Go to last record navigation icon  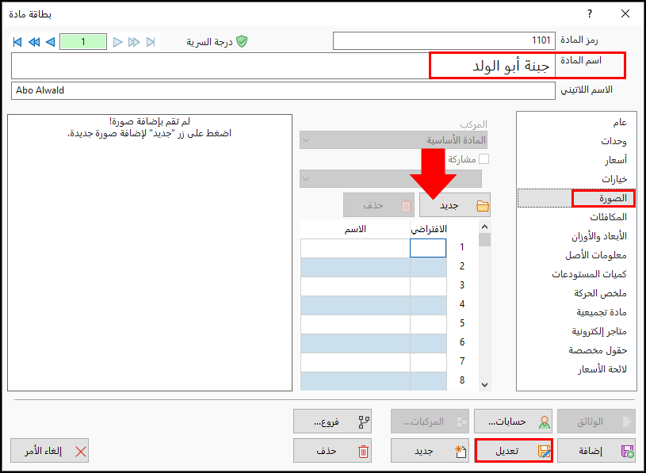[x=151, y=42]
